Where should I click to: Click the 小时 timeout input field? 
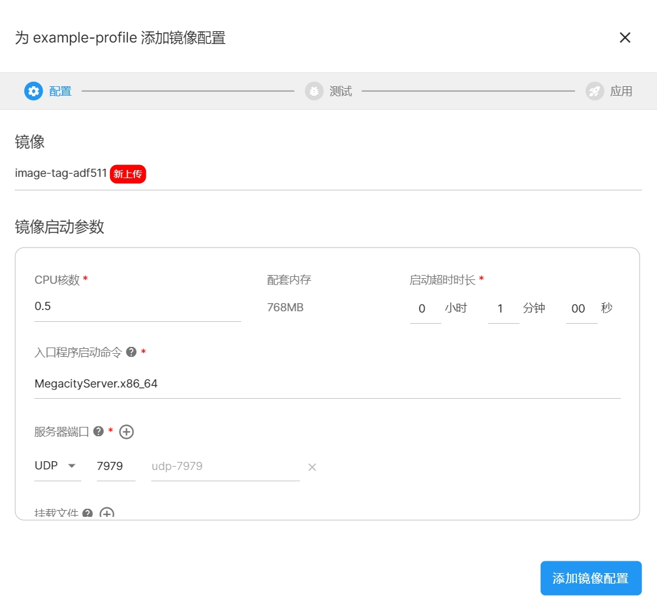425,309
